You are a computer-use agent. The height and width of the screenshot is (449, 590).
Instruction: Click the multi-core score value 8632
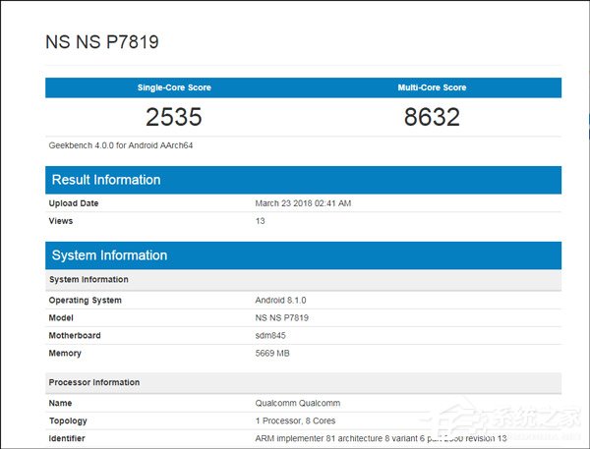coord(432,118)
